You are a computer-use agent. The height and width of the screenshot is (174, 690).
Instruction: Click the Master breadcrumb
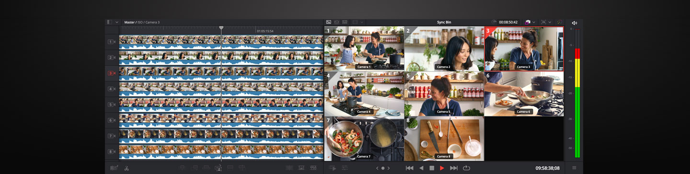click(129, 22)
